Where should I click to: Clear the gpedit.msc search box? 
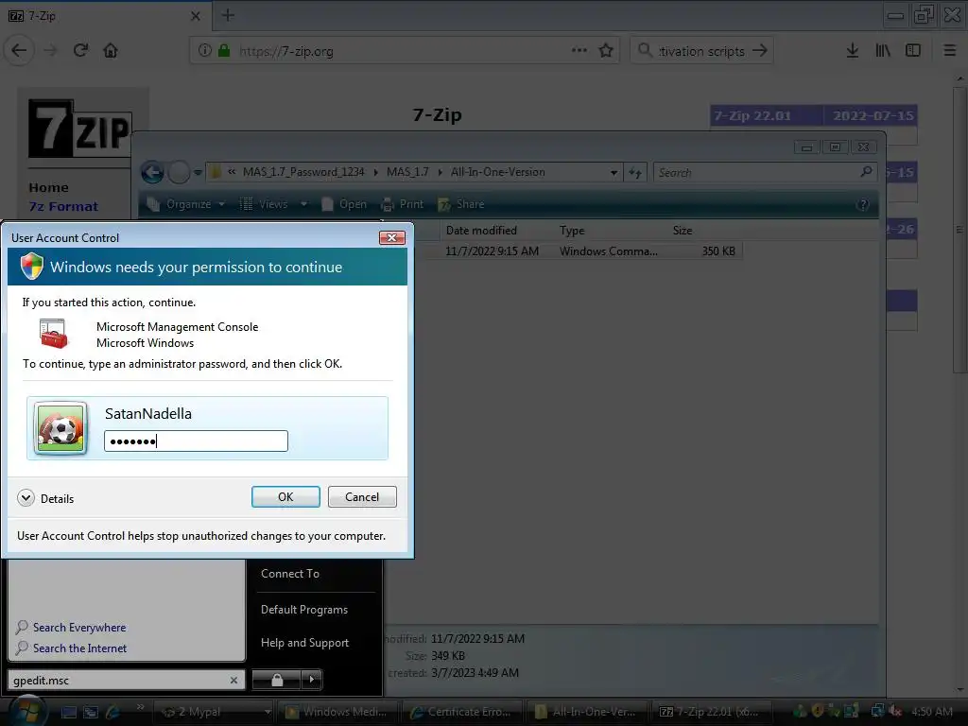click(x=233, y=681)
